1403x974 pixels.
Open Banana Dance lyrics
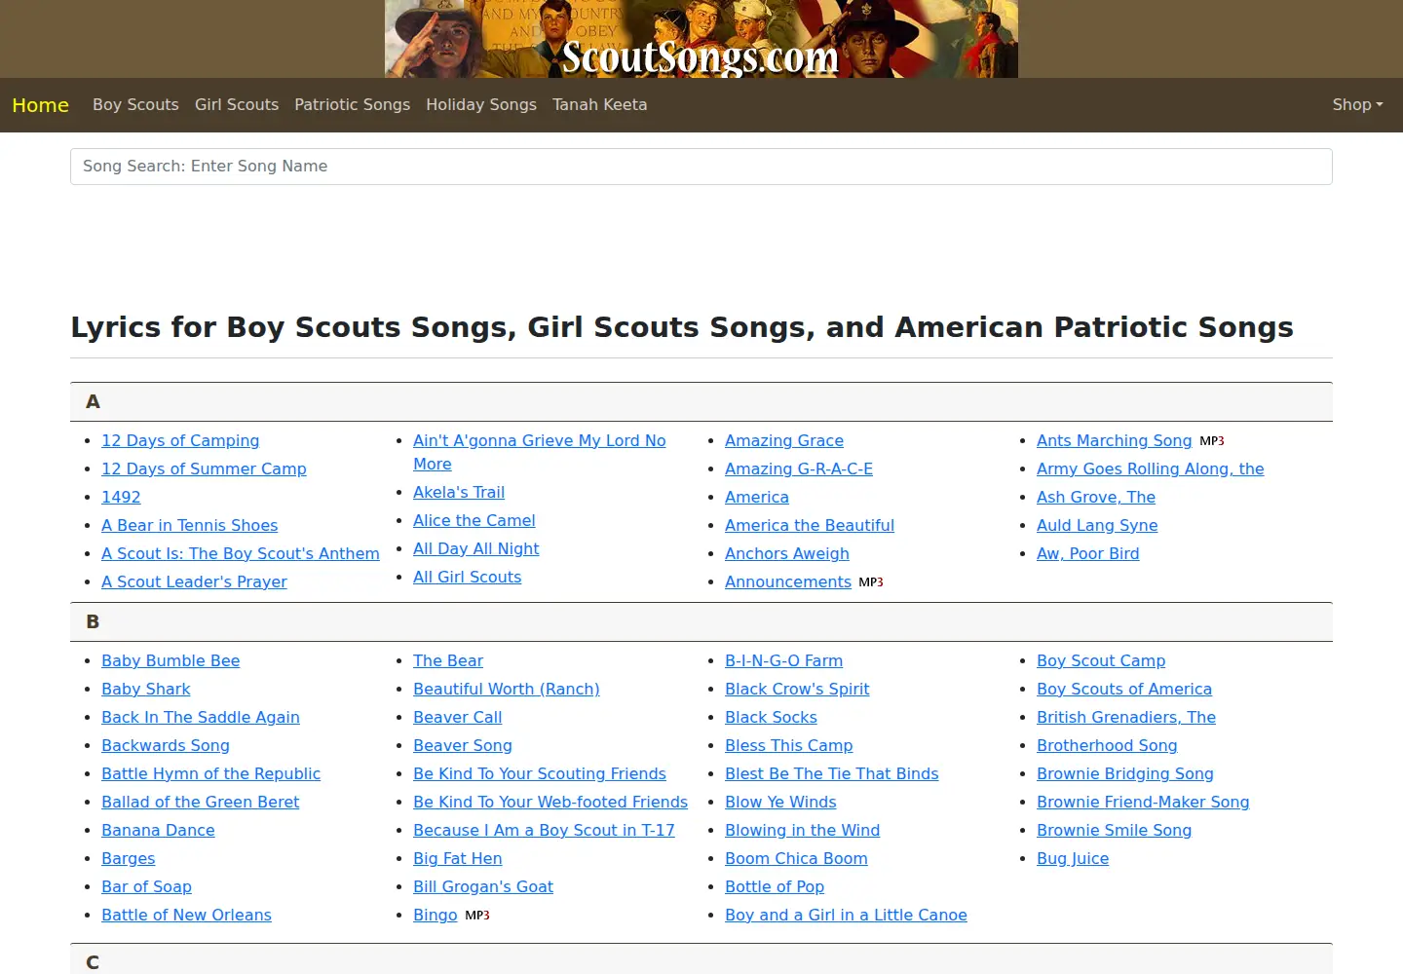point(158,831)
